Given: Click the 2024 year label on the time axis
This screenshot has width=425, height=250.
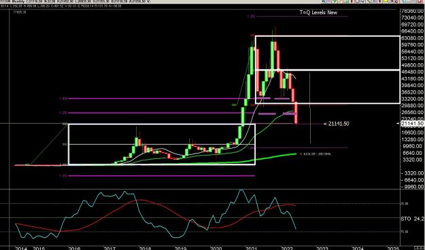Looking at the screenshot, I should 358,248.
